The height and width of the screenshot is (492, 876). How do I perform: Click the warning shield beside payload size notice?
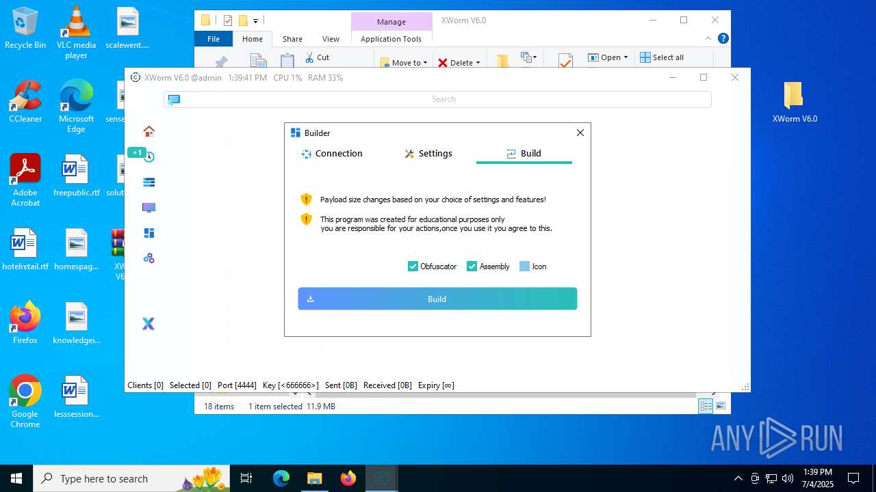click(x=306, y=200)
